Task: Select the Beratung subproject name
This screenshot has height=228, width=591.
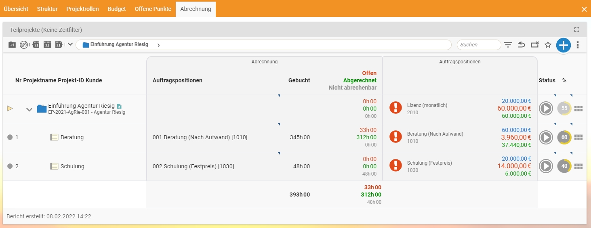Action: click(72, 137)
